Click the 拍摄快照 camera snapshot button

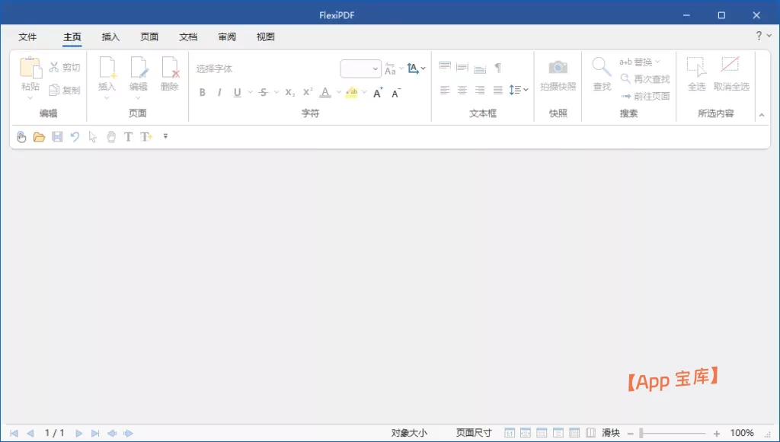click(x=558, y=75)
